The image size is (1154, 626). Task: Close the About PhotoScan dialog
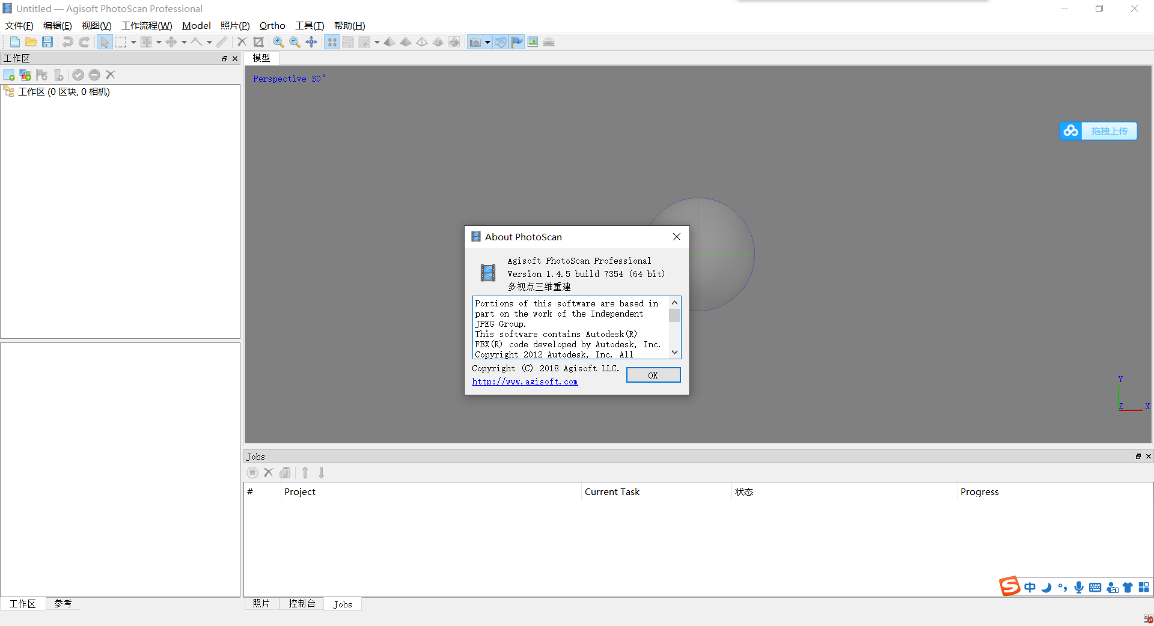677,237
